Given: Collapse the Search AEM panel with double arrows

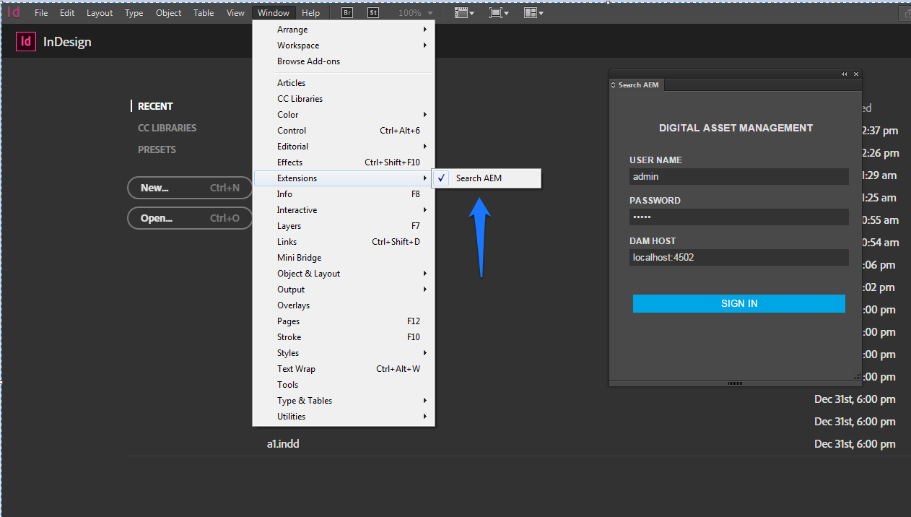Looking at the screenshot, I should click(x=844, y=74).
